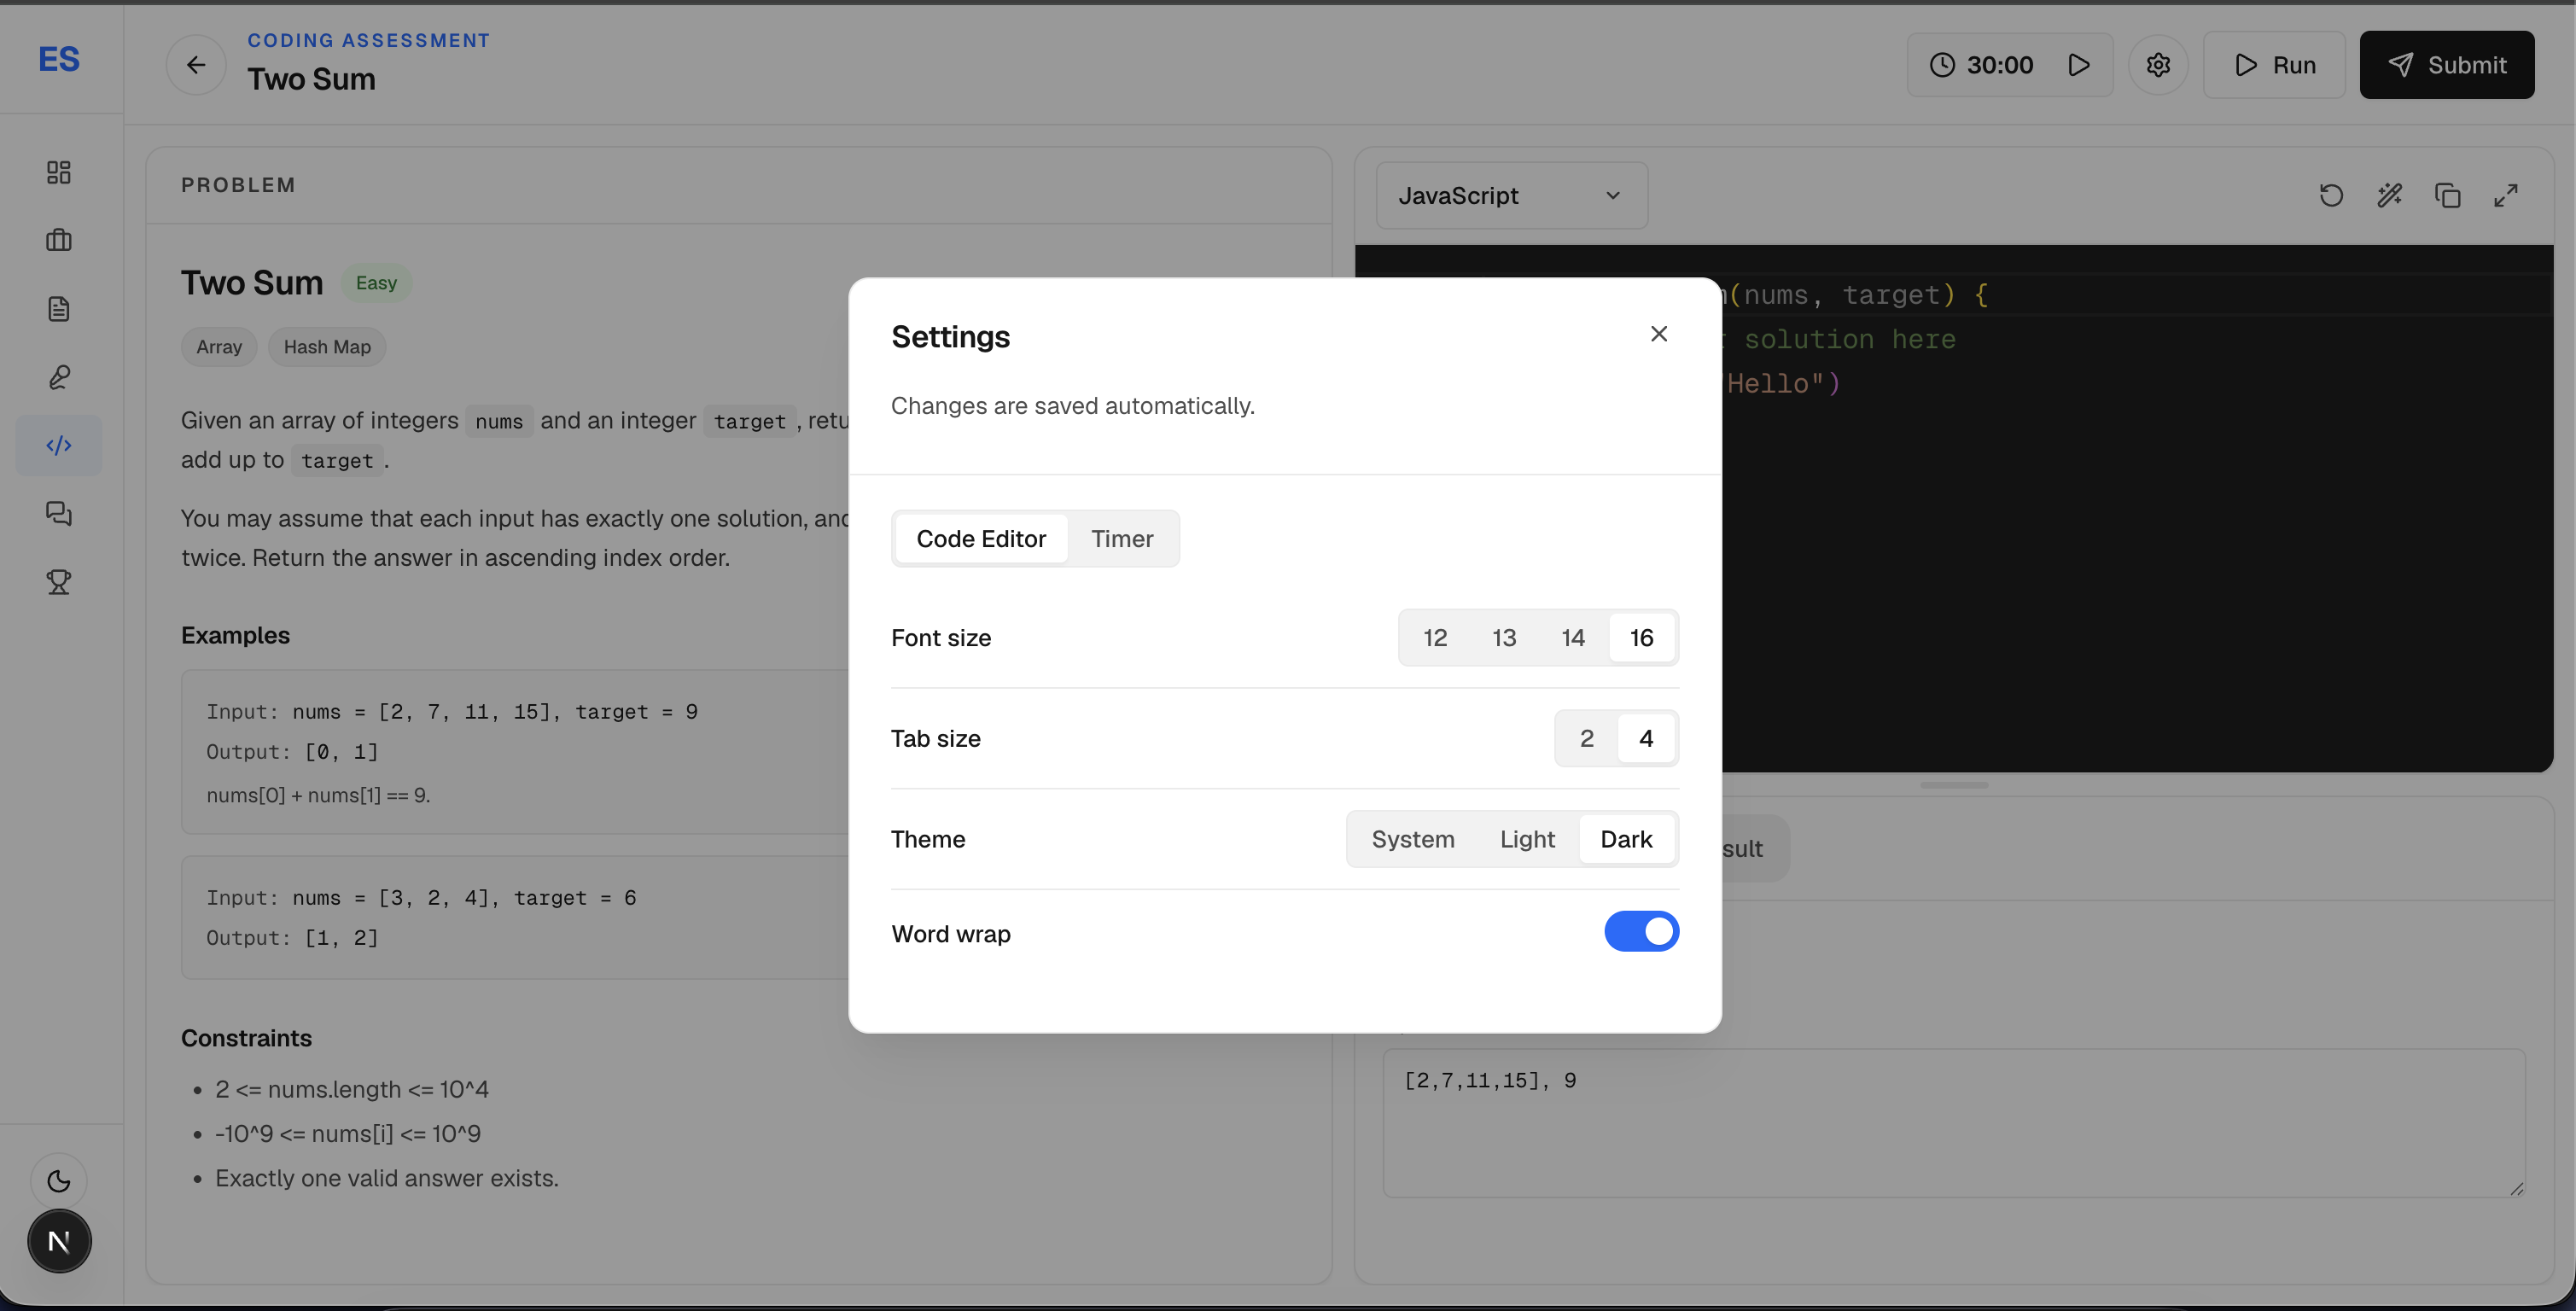
Task: Click the Hash Map tag
Action: click(x=327, y=347)
